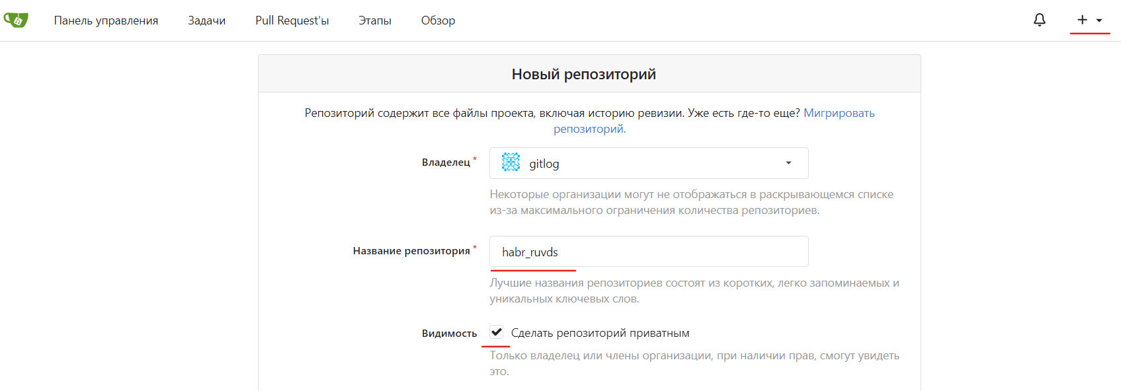
Task: Click the Gitea teapot logo
Action: tap(17, 20)
